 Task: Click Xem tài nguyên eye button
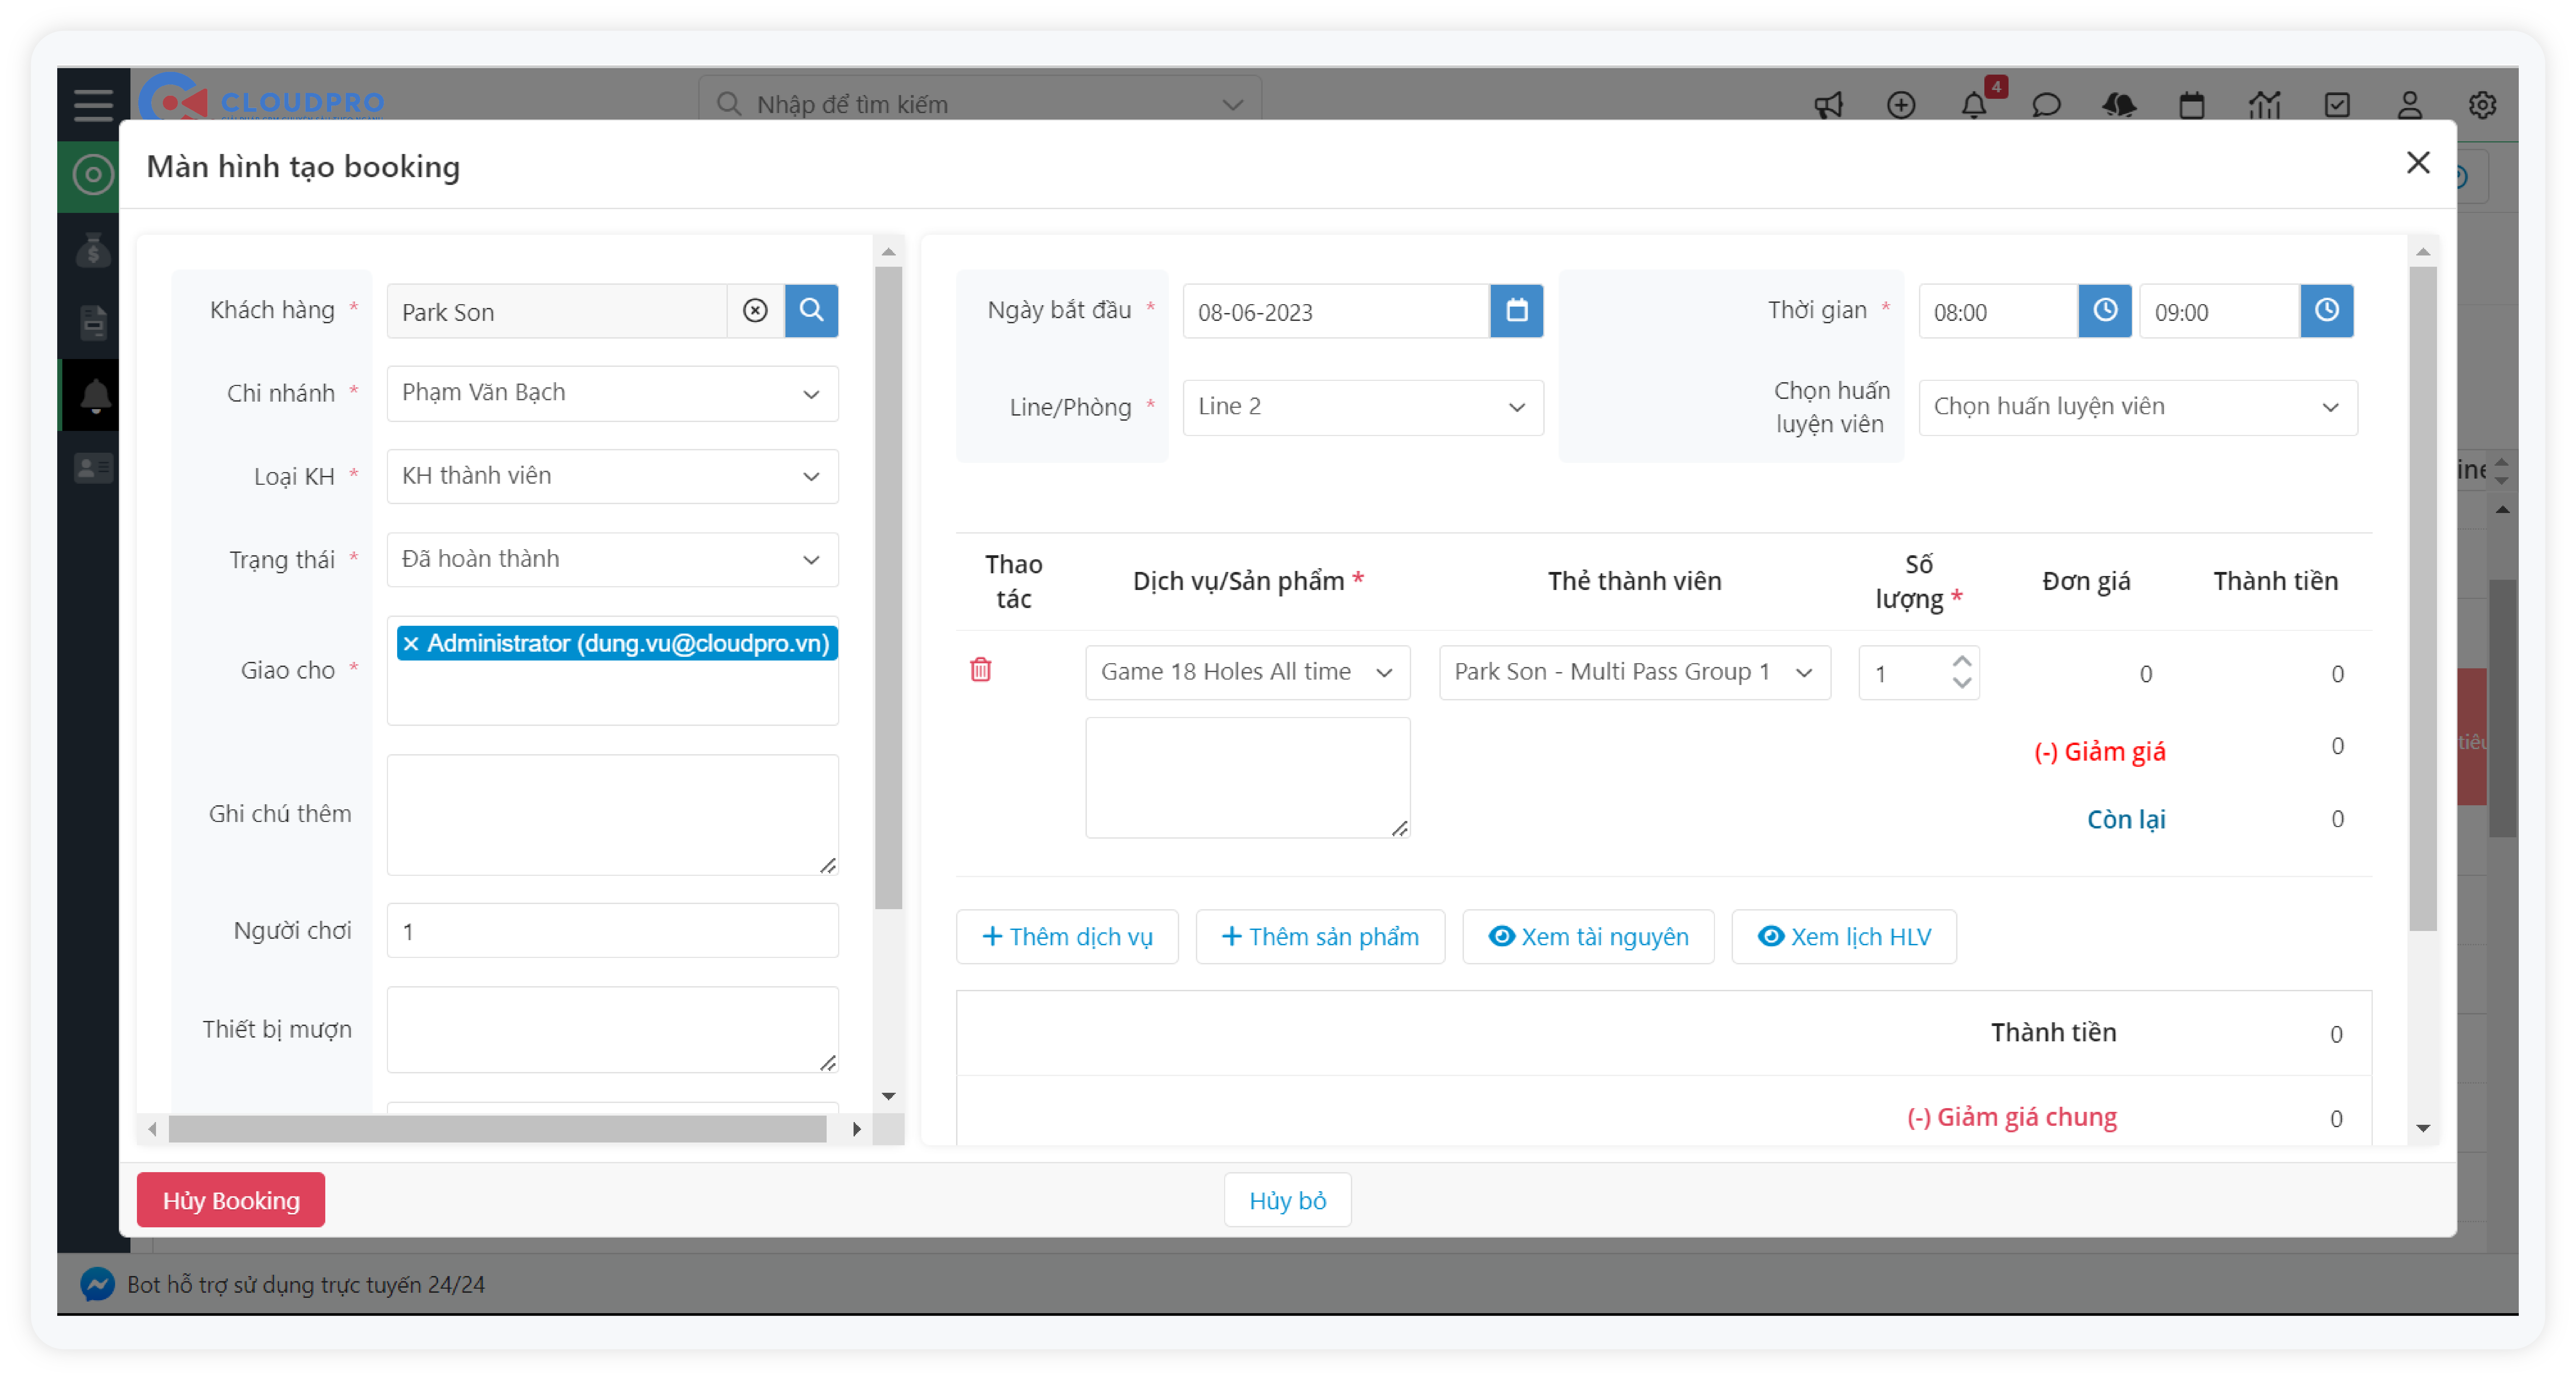tap(1588, 937)
